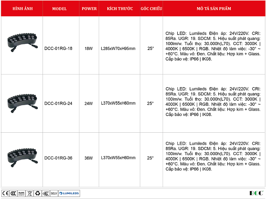Click model name DCC-01RG-18
The width and height of the screenshot is (266, 200).
(58, 49)
